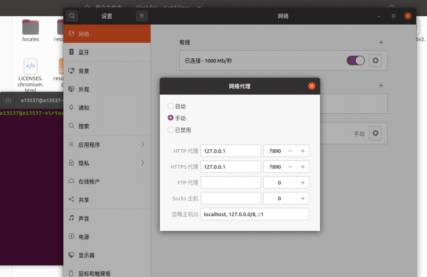Click the new tab icon in terminal

point(8,100)
